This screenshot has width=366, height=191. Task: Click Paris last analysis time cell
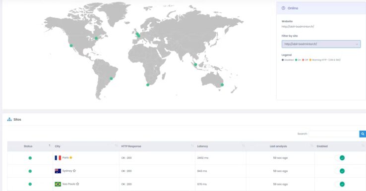point(280,158)
